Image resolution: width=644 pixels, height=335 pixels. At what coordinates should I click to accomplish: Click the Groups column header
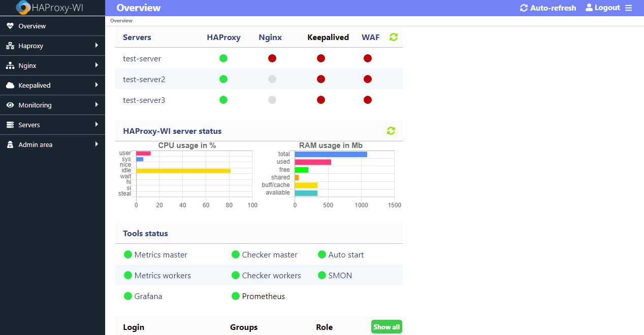(x=244, y=327)
